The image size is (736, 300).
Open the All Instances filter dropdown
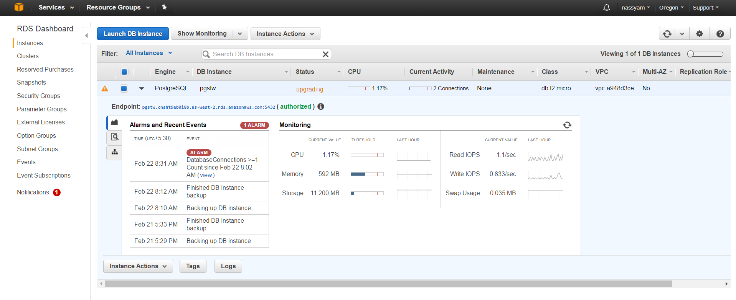coord(149,53)
